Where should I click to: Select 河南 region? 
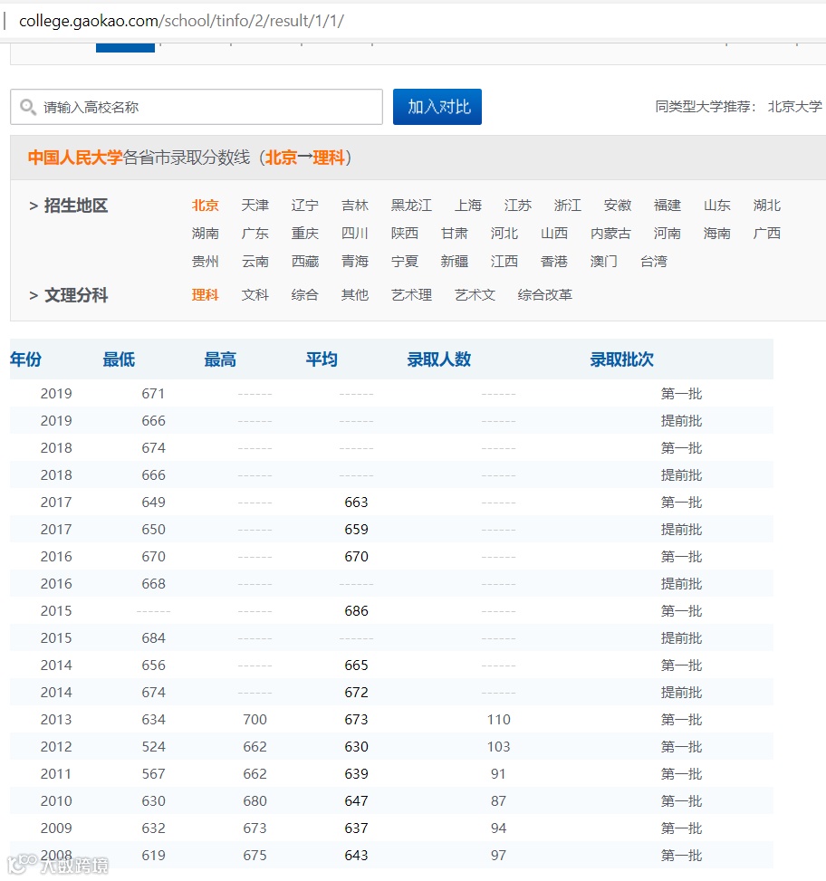click(x=668, y=234)
